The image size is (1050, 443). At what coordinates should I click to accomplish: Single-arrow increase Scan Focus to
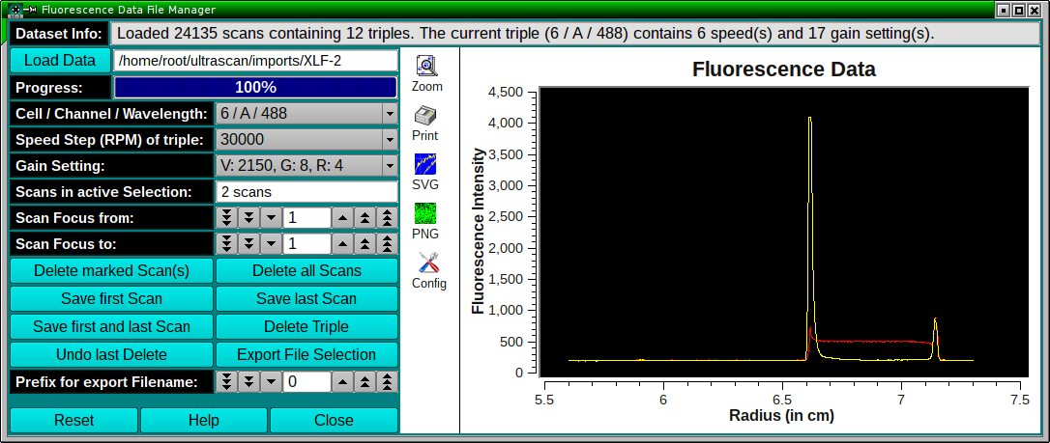coord(343,244)
